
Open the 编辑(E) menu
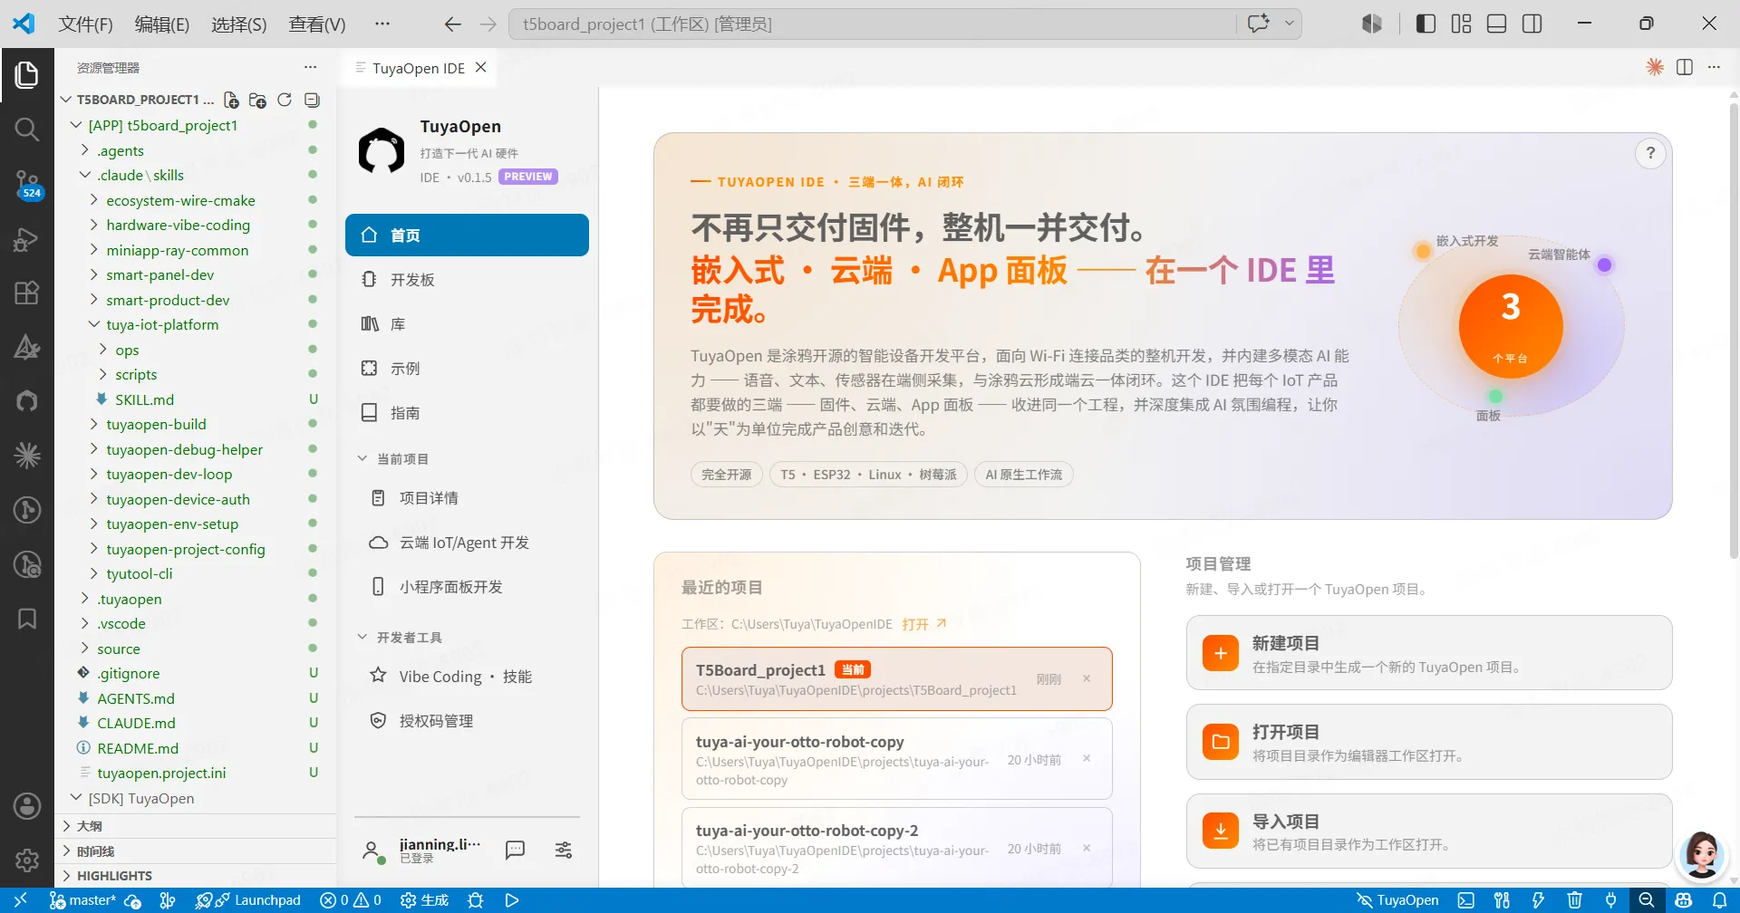tap(162, 24)
